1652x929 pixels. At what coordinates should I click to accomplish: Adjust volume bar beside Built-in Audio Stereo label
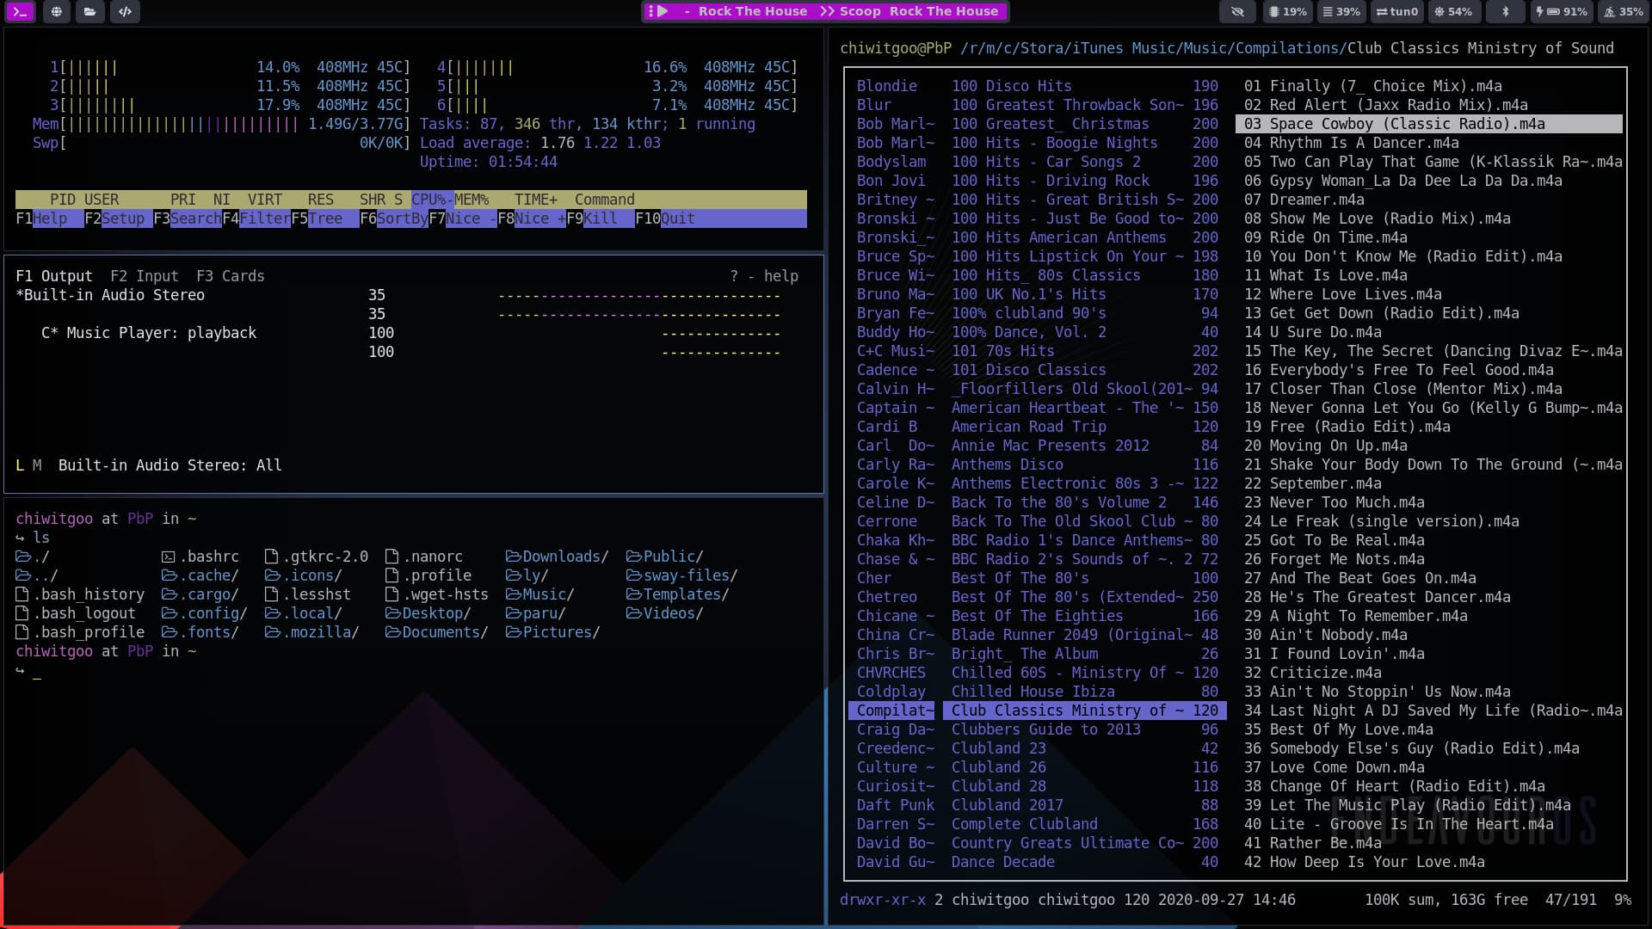pos(639,296)
